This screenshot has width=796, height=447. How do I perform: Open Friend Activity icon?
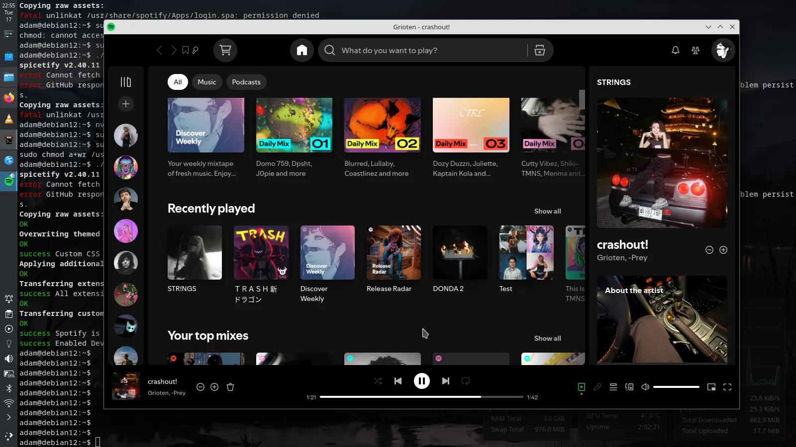pyautogui.click(x=696, y=50)
